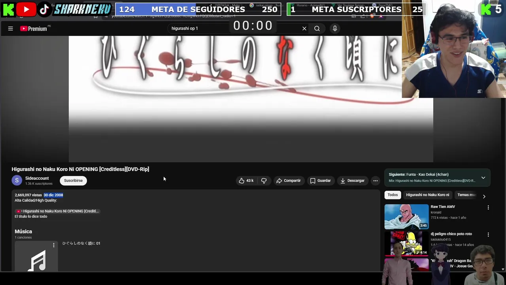The image size is (506, 285).
Task: Open dj peligro chico poto roto thumbnail
Action: click(x=406, y=243)
